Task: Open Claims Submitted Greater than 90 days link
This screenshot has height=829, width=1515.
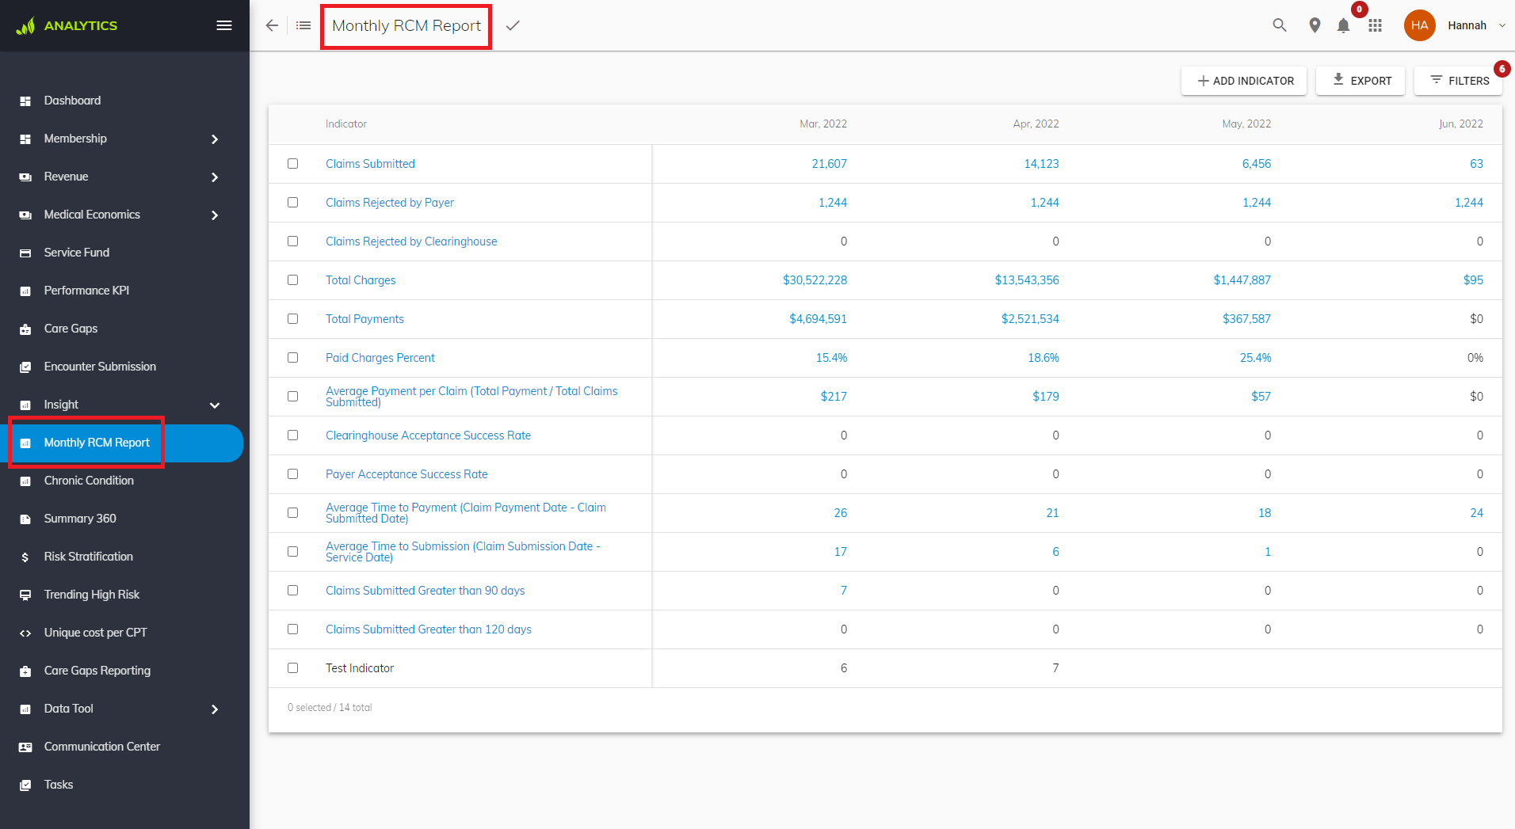Action: (425, 591)
